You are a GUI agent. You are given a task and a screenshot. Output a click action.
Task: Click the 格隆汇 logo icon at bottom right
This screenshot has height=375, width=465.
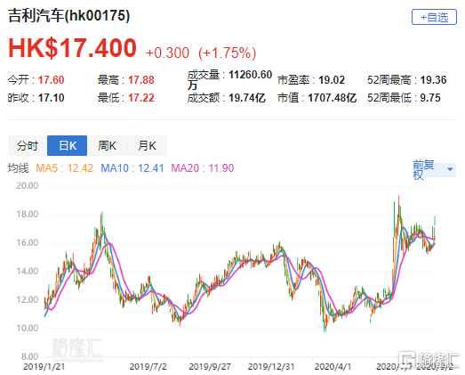[x=406, y=359]
